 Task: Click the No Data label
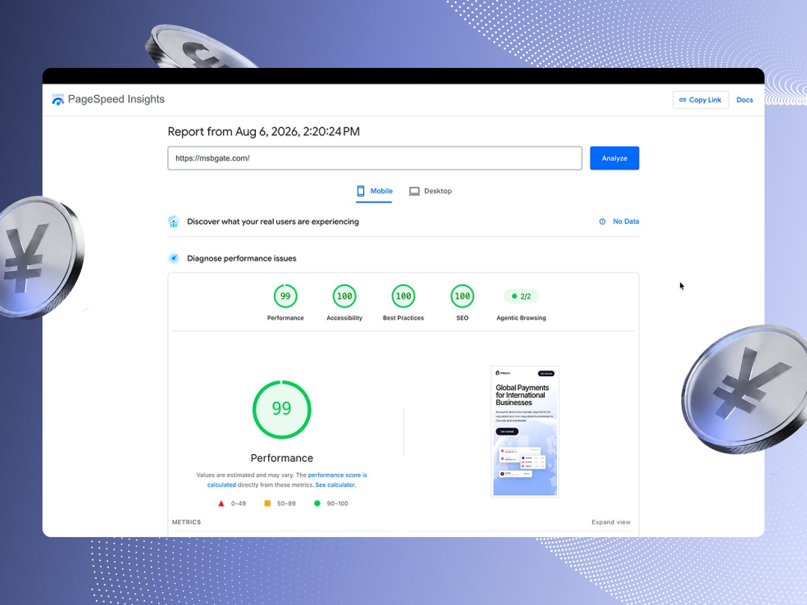point(626,221)
